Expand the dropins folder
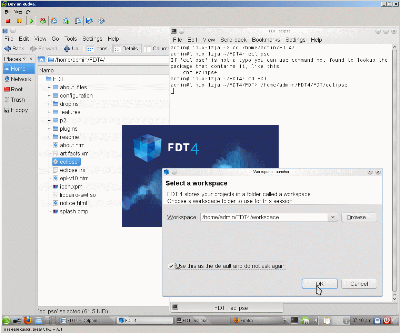 click(x=49, y=104)
